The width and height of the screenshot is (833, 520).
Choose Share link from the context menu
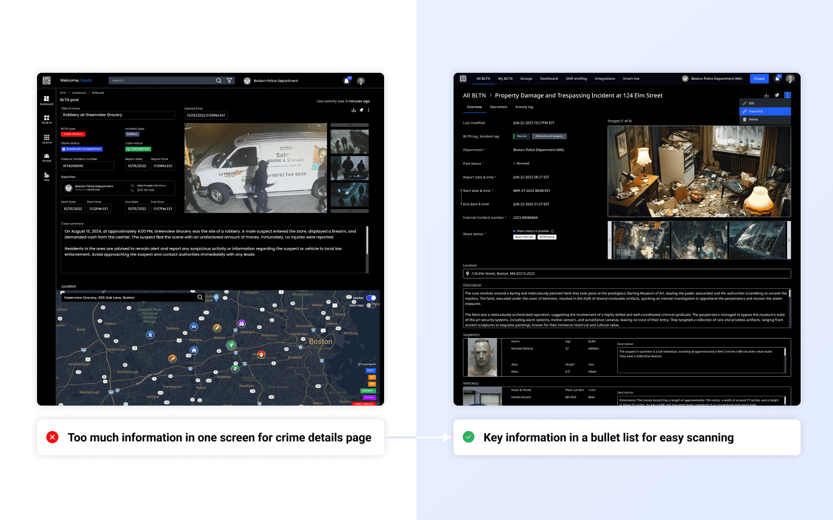(765, 112)
